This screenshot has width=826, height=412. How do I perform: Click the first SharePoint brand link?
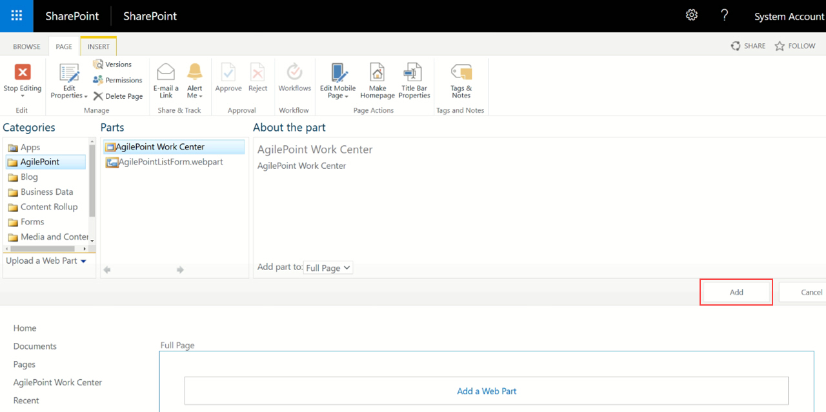pos(72,15)
